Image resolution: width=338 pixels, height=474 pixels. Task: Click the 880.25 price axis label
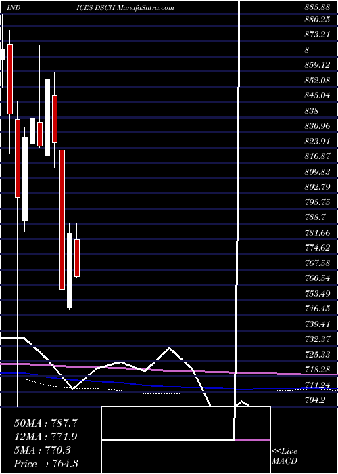316,20
